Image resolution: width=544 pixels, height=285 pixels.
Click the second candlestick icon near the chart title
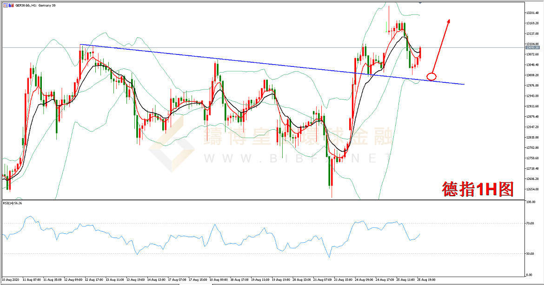(x=11, y=5)
